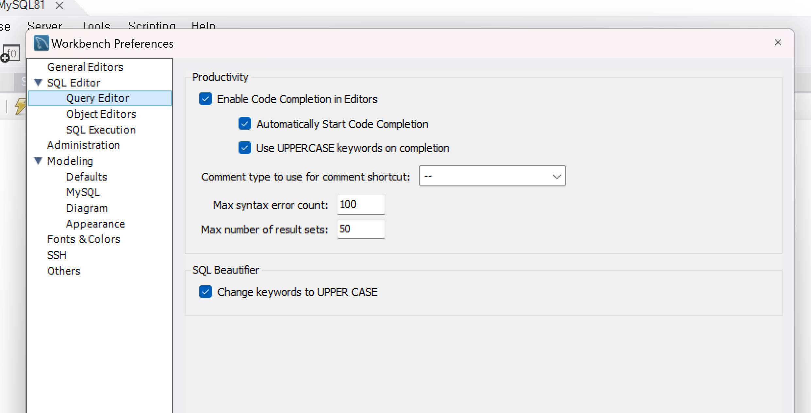Open the SQL Execution preferences page
Screen dimensions: 811x413
[101, 130]
